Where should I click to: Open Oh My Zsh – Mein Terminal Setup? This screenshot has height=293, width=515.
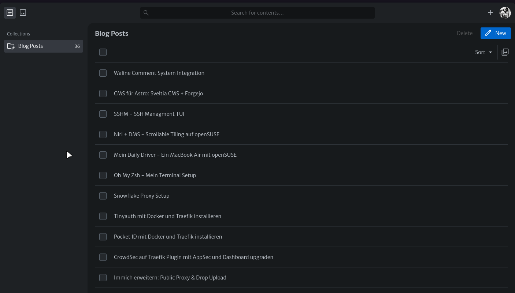(x=155, y=175)
